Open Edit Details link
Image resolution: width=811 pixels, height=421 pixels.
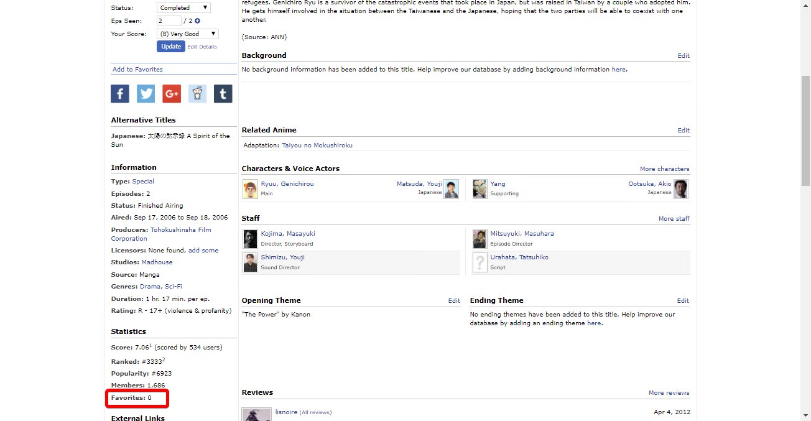pos(202,47)
